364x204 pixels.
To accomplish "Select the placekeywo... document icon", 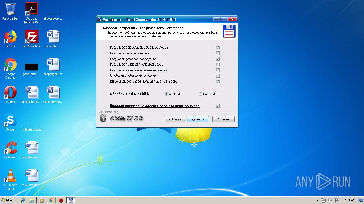I will tap(32, 150).
